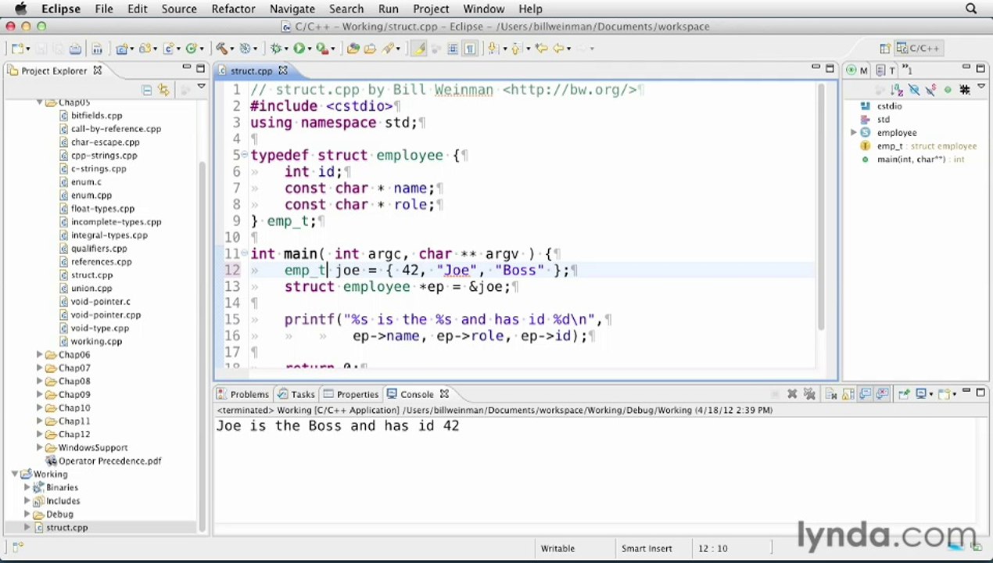The height and width of the screenshot is (563, 993).
Task: Click Collapse All in Project Explorer
Action: pyautogui.click(x=146, y=90)
